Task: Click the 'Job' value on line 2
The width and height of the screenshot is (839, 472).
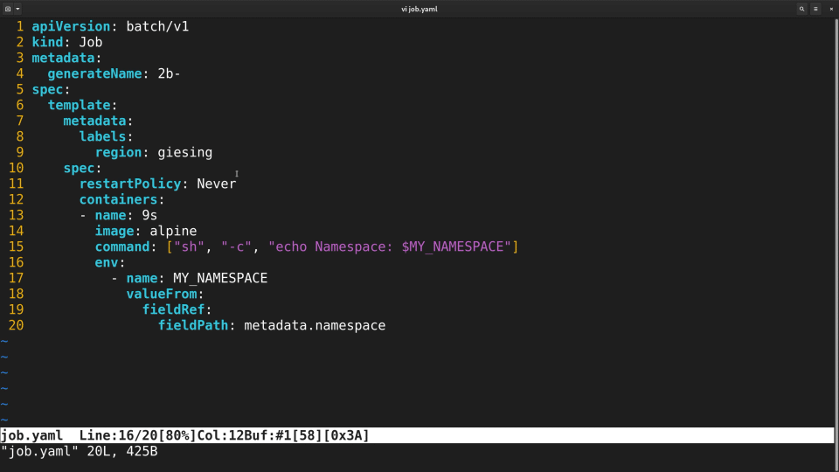Action: click(90, 42)
